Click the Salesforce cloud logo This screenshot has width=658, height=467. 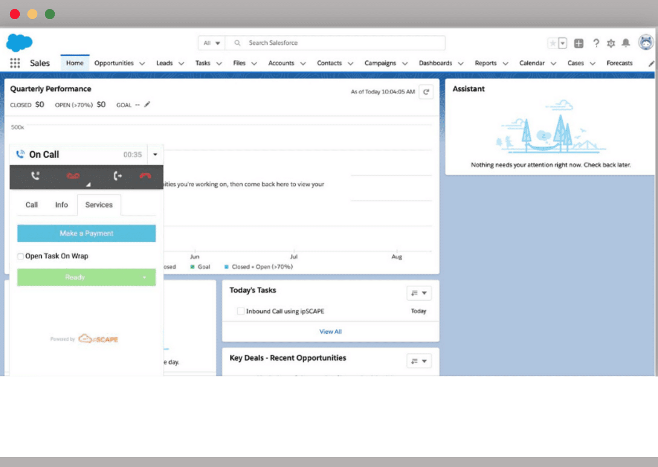[x=19, y=43]
